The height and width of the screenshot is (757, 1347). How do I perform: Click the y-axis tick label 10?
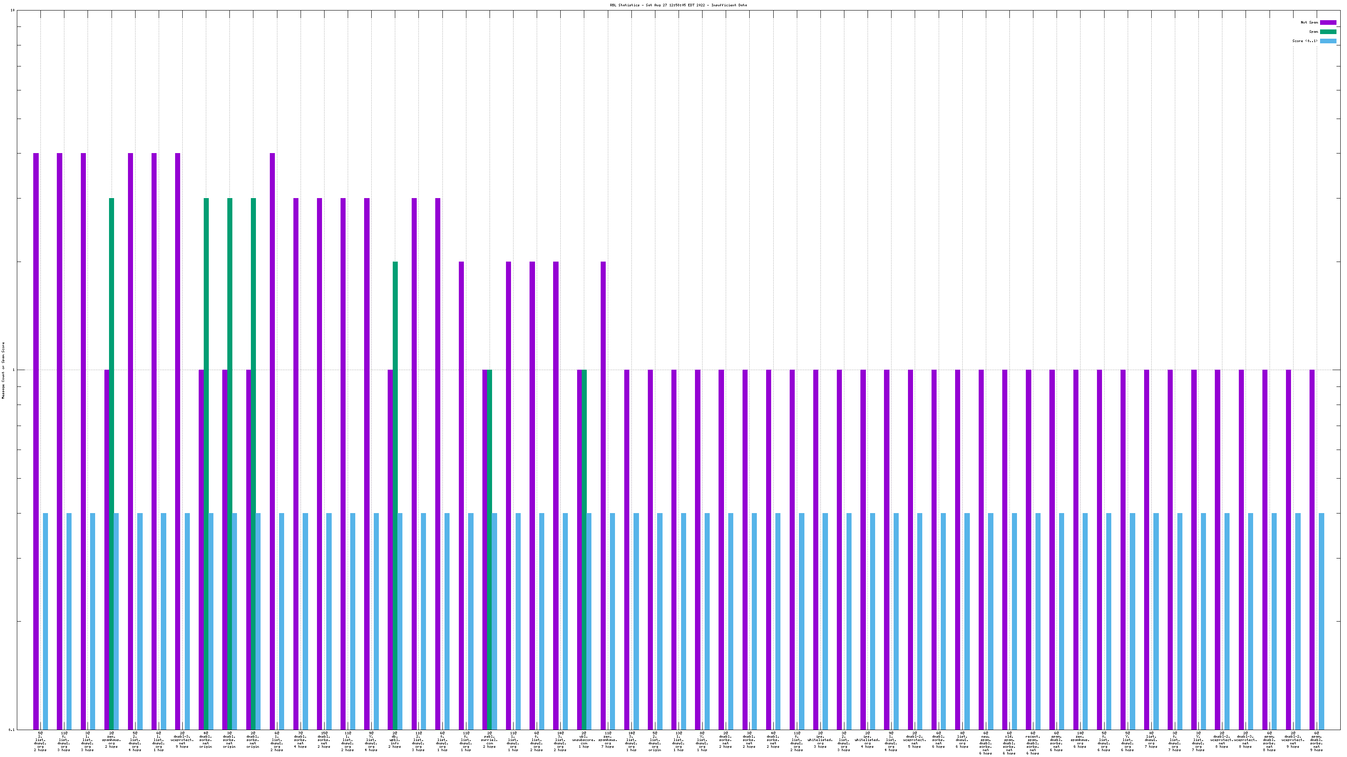12,11
